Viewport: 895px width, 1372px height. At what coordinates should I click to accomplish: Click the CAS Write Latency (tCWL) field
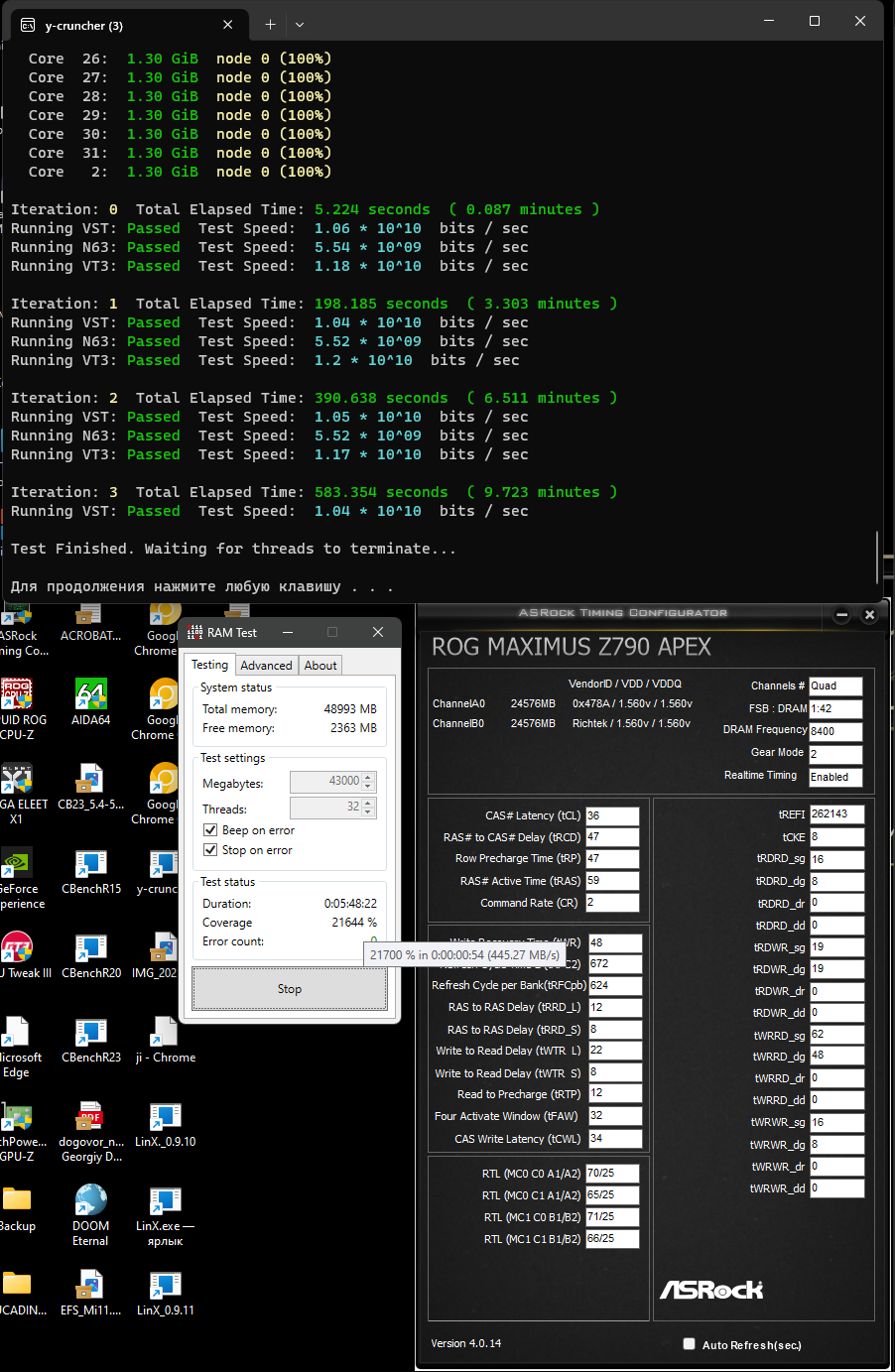point(615,1139)
